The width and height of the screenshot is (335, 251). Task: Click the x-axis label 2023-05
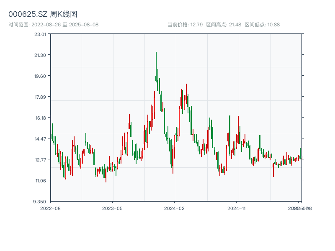coord(112,208)
